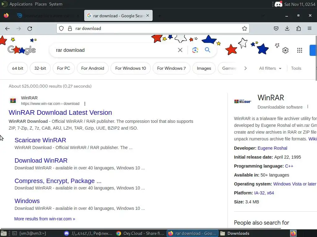Open three-dot menu in WinRAR knowledge panel
Image resolution: width=317 pixels, height=237 pixels.
coord(307,106)
